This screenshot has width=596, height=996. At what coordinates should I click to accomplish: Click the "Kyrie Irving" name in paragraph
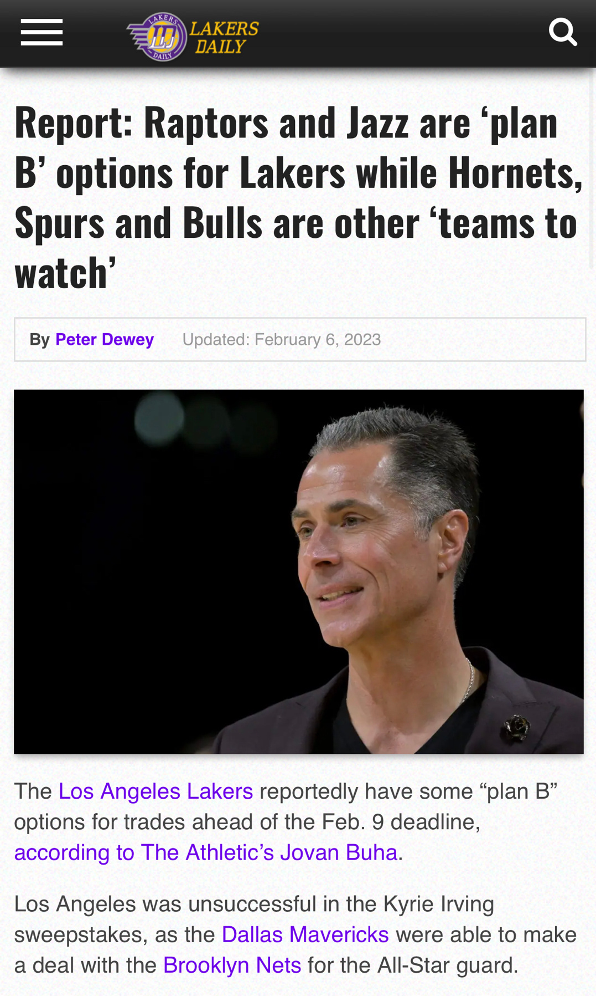tap(438, 904)
